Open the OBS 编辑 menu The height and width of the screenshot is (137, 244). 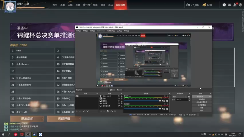coord(85,31)
